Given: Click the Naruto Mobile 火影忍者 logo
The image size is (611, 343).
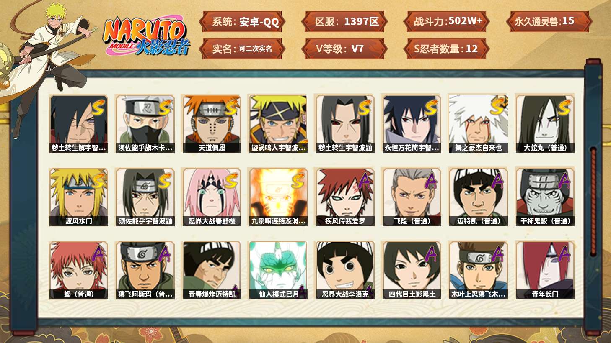Looking at the screenshot, I should click(x=146, y=36).
